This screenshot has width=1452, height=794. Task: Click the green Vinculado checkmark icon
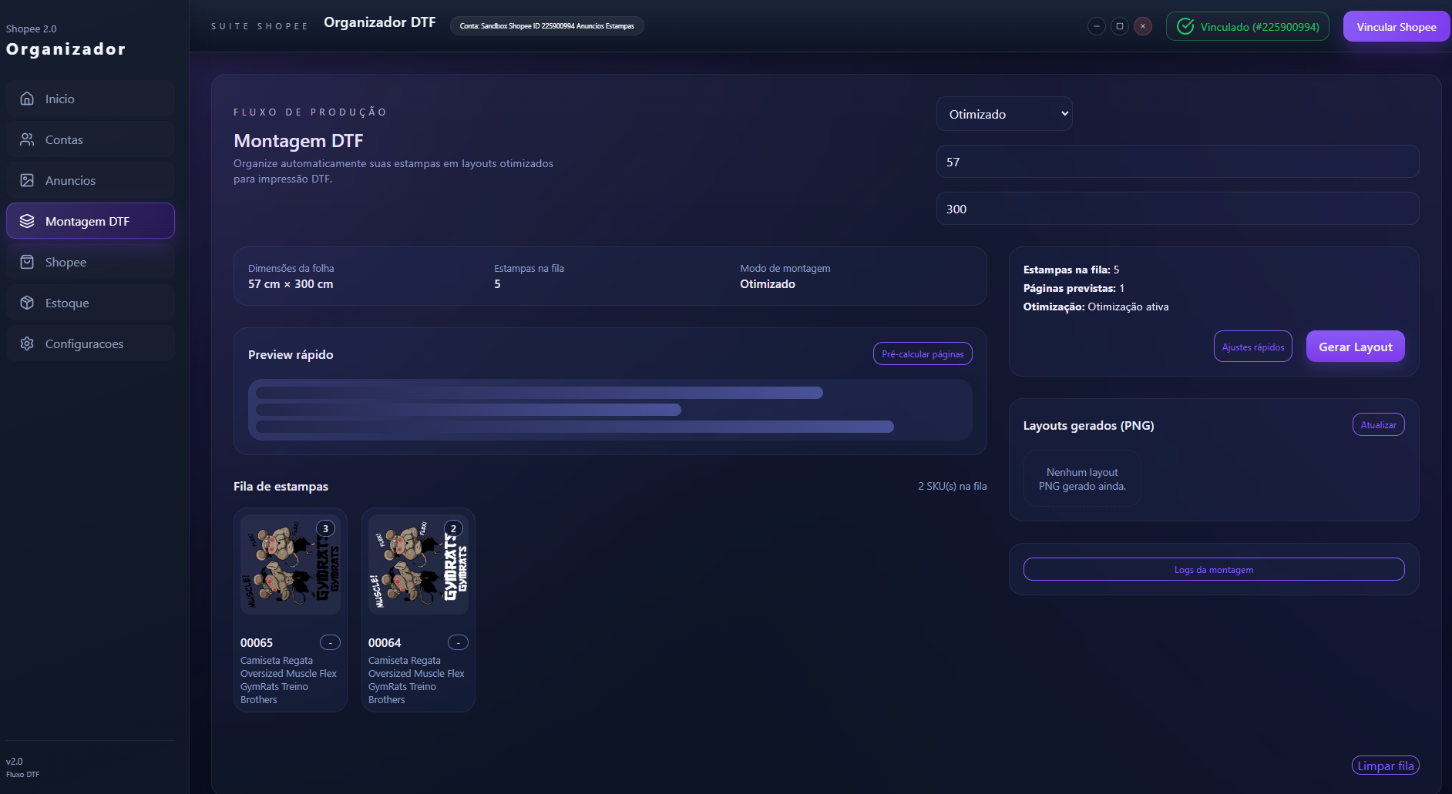(1185, 26)
